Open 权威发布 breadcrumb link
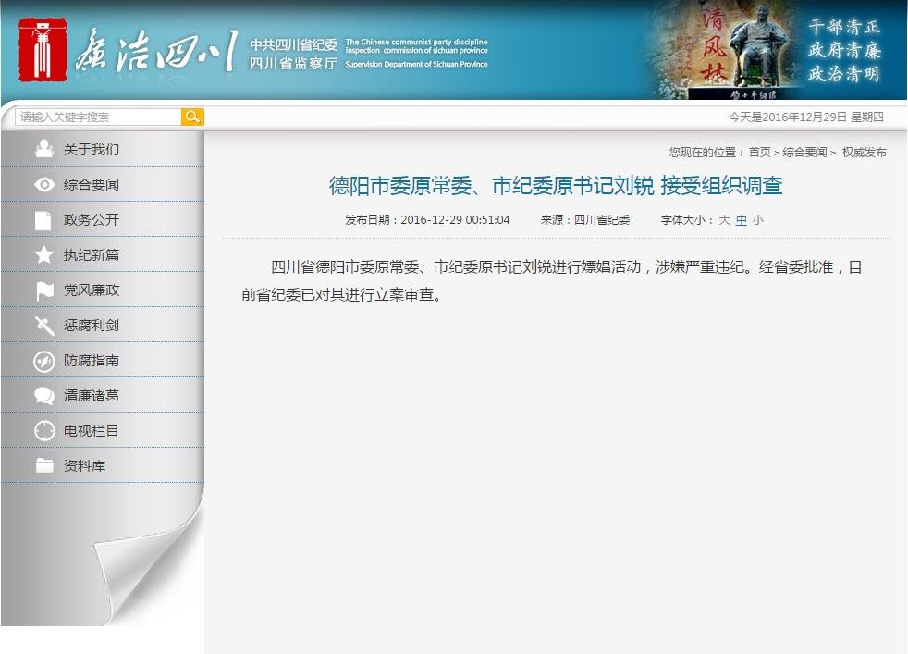This screenshot has width=908, height=654. [x=864, y=153]
